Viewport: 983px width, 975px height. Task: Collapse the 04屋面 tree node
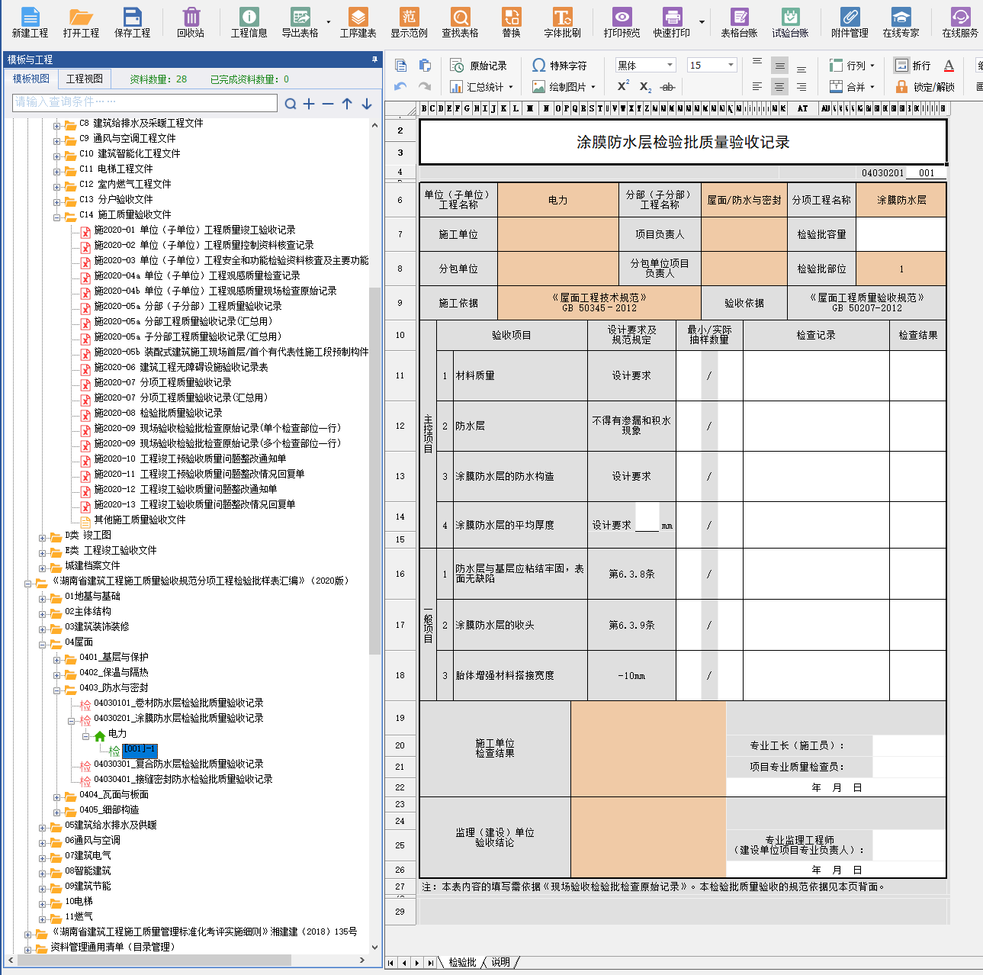click(x=43, y=642)
